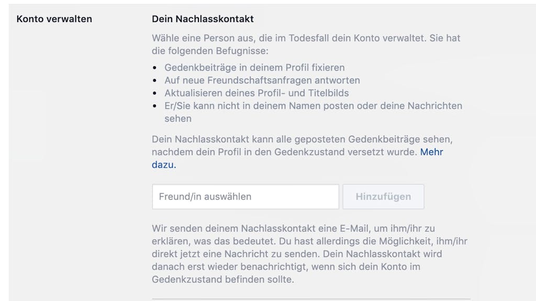Select the 'Konto verwalten' section label
The width and height of the screenshot is (536, 301).
(54, 19)
